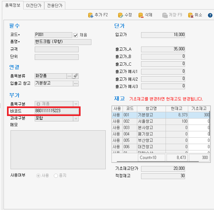Toggle the 채움 checkbox next to the code

pyautogui.click(x=76, y=35)
